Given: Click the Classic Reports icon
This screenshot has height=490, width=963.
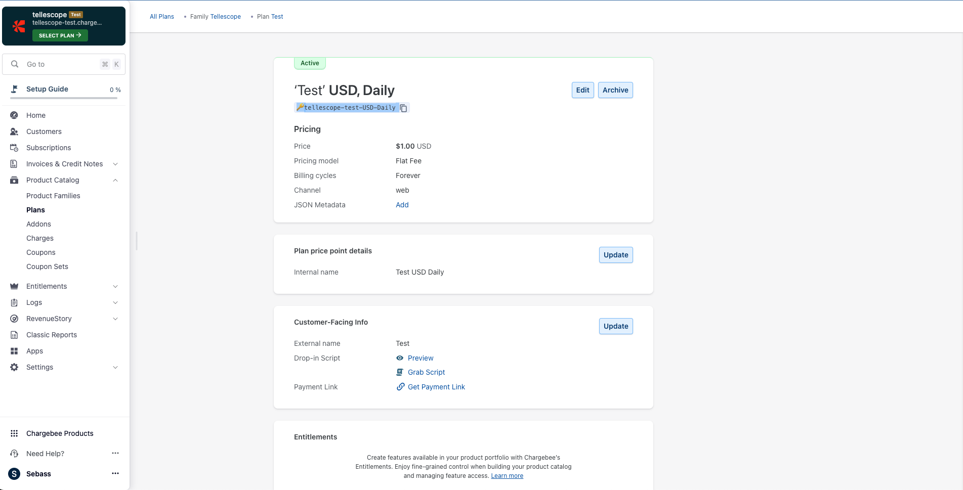Looking at the screenshot, I should point(14,335).
